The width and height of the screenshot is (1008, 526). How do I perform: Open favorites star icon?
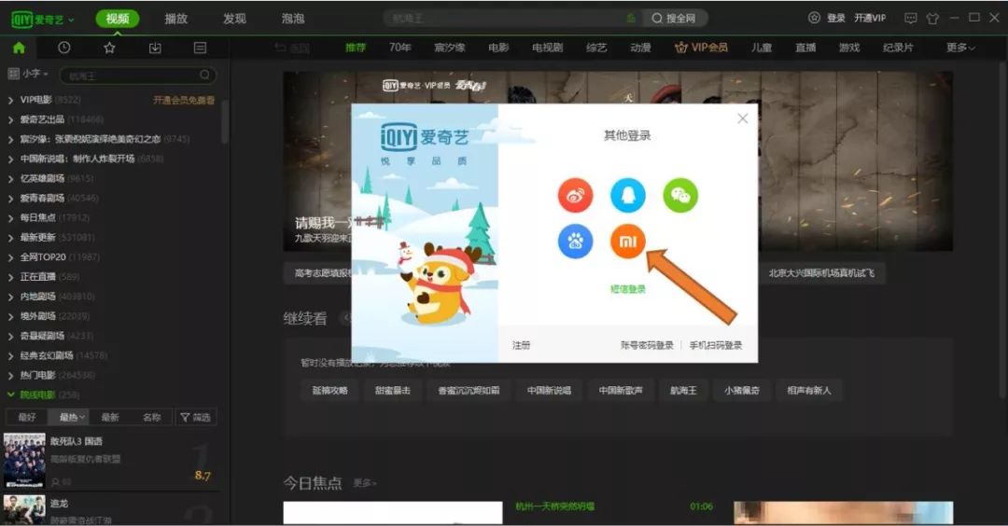(x=109, y=48)
